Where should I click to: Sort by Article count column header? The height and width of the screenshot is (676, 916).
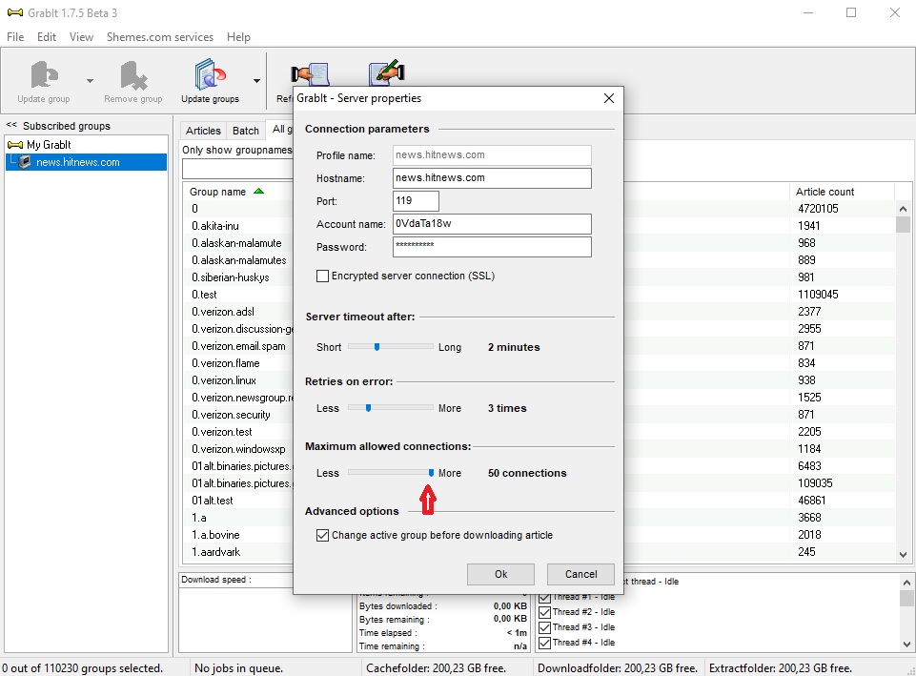pyautogui.click(x=824, y=192)
